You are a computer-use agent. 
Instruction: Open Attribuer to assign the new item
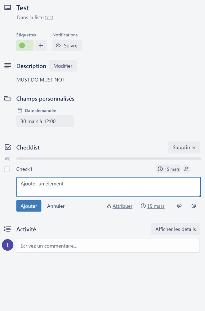[120, 206]
